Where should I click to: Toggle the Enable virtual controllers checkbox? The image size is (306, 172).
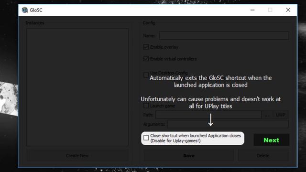[146, 59]
